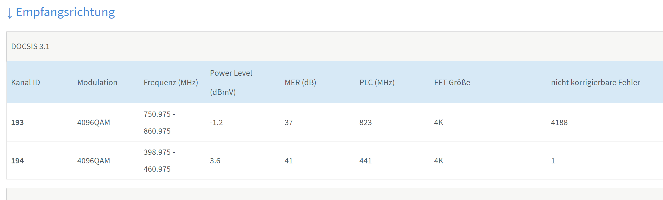The width and height of the screenshot is (663, 200).
Task: Click the 398.975 - 460.975 frequency cell
Action: pos(159,161)
